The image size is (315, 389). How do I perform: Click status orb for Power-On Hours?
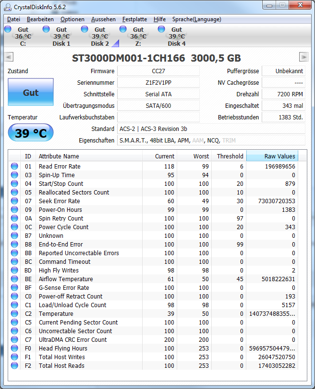coord(14,209)
